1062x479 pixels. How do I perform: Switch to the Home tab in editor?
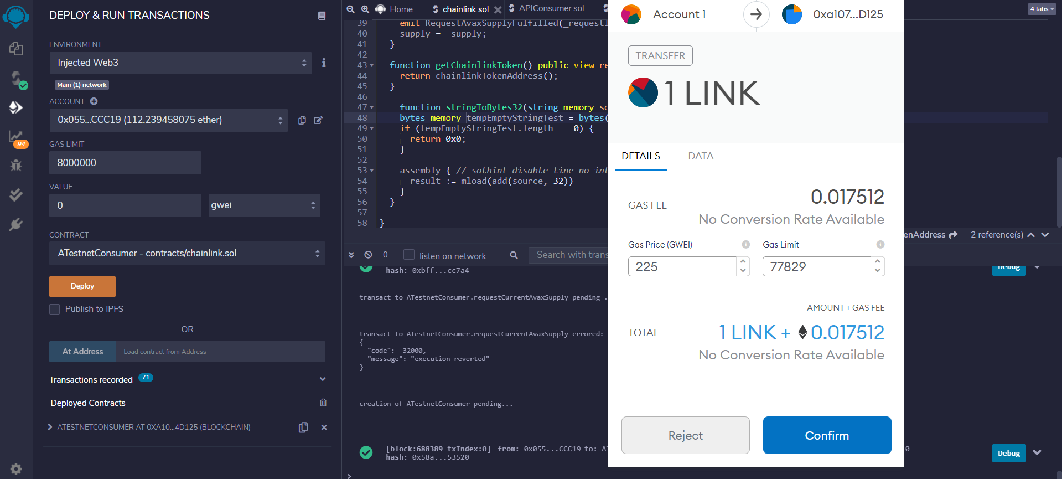point(395,9)
